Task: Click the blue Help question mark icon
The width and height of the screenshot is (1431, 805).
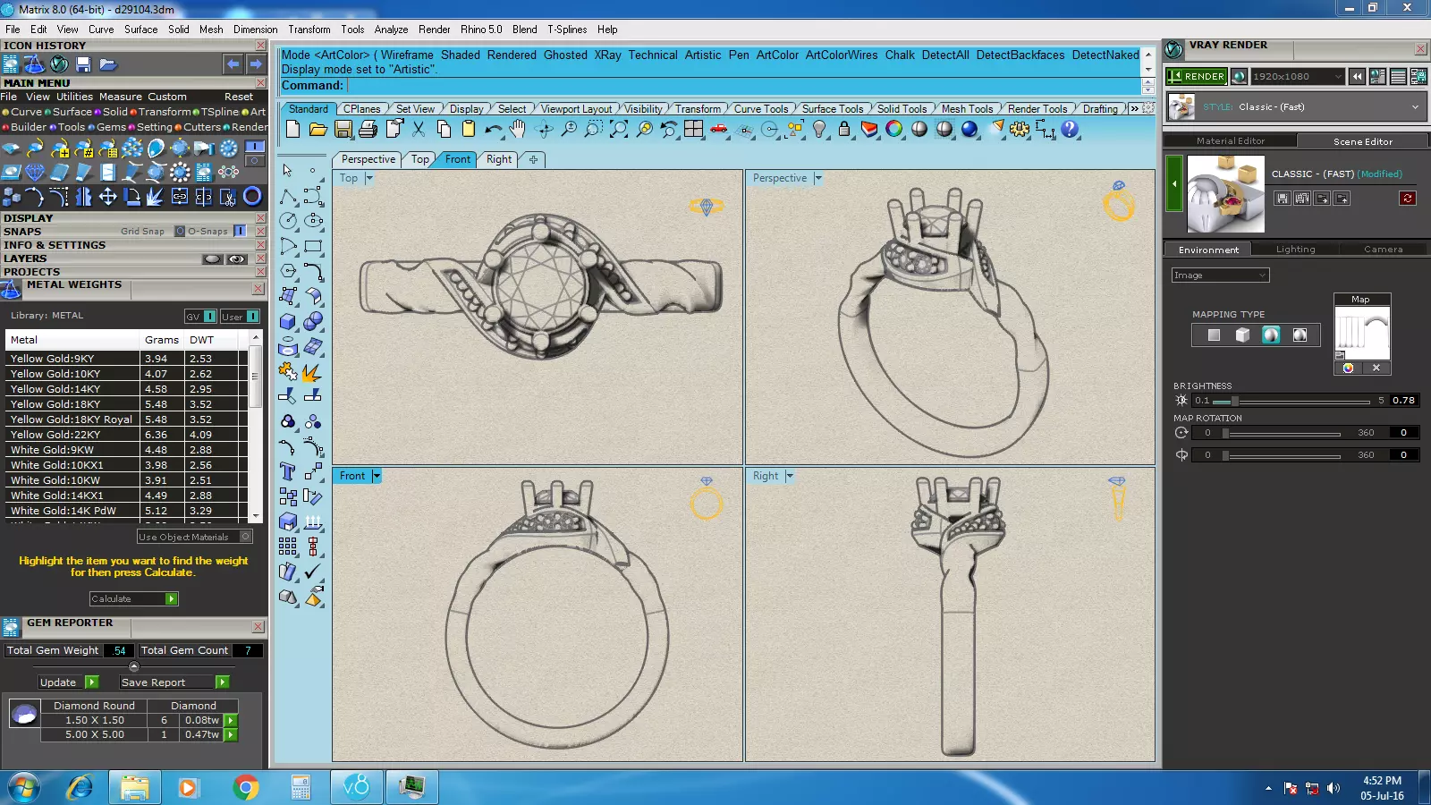Action: pos(1070,130)
